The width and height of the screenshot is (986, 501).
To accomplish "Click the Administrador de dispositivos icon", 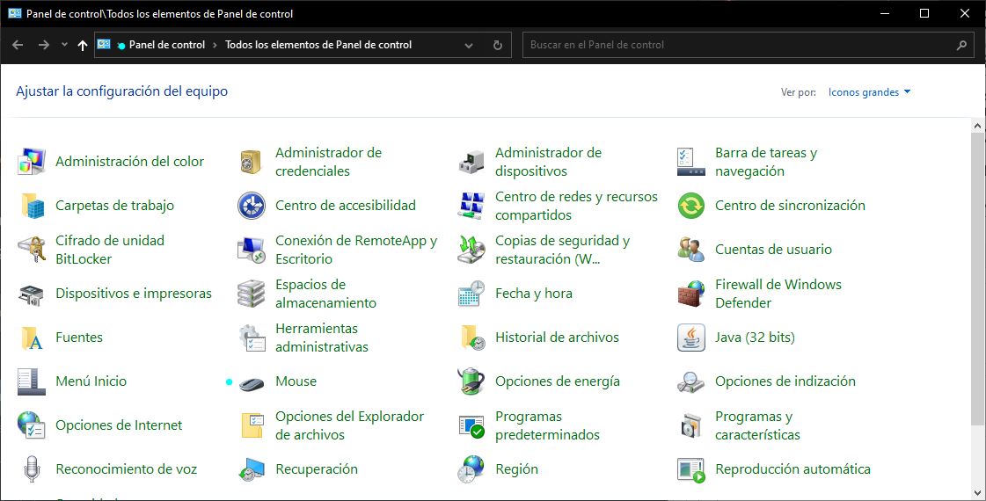I will (471, 162).
